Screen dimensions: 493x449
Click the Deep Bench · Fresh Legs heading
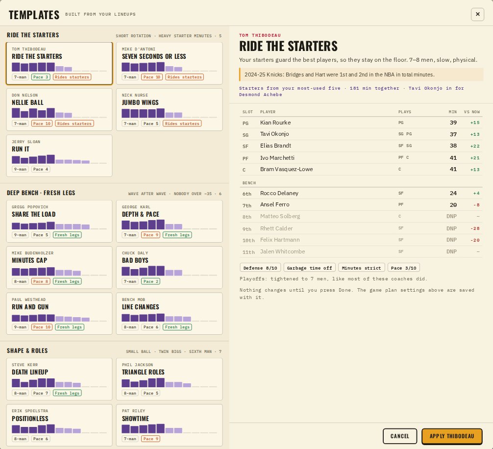[41, 193]
